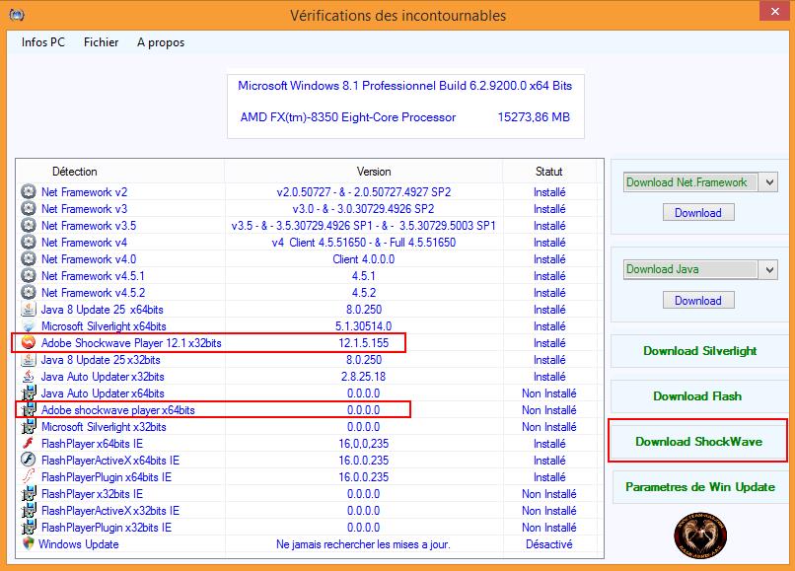Click Windows Update row label

[79, 544]
